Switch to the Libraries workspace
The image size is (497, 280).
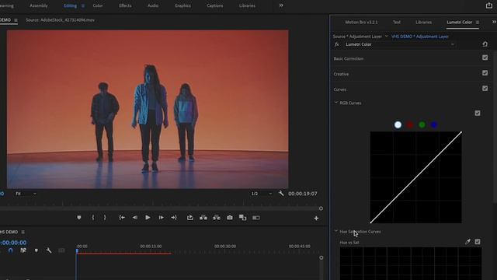click(247, 5)
